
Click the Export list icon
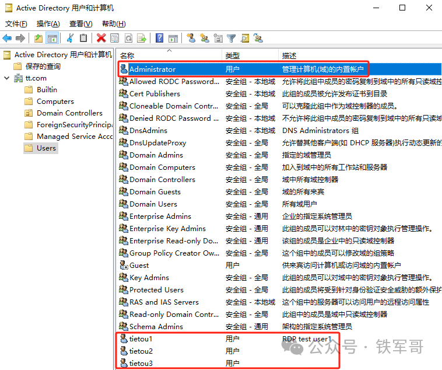click(142, 38)
